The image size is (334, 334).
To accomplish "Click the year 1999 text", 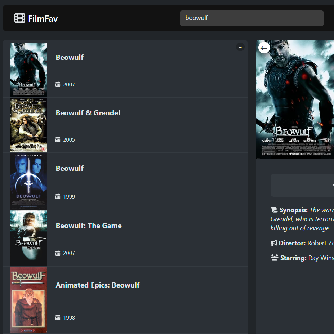I will click(69, 197).
